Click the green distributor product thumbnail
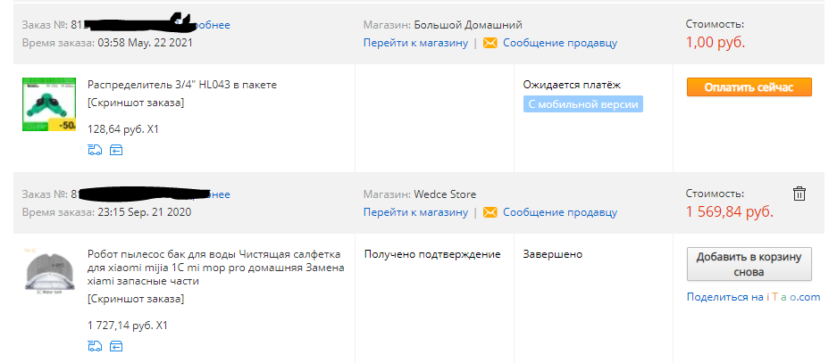837x363 pixels. 48,104
